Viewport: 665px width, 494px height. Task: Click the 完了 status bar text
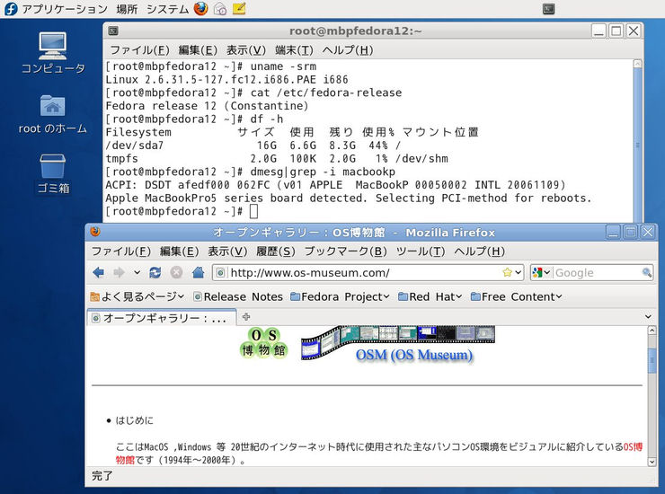pyautogui.click(x=102, y=476)
